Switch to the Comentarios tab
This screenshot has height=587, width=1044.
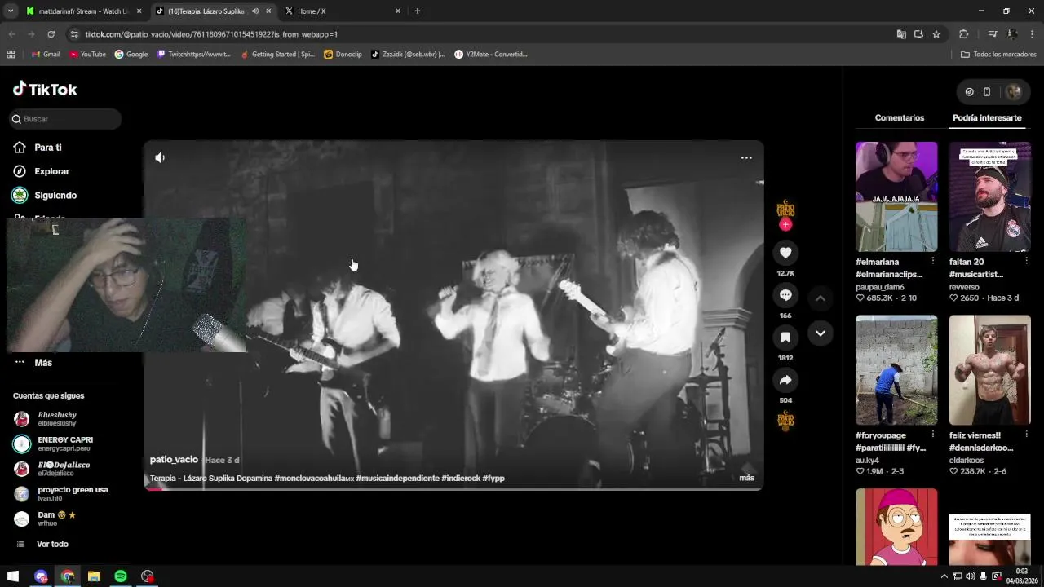(900, 117)
